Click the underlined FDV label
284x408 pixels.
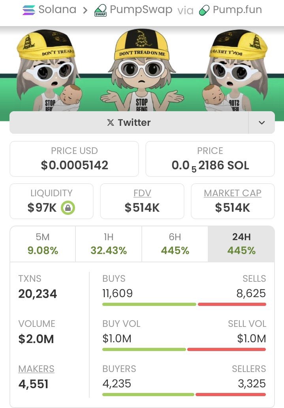pyautogui.click(x=142, y=193)
